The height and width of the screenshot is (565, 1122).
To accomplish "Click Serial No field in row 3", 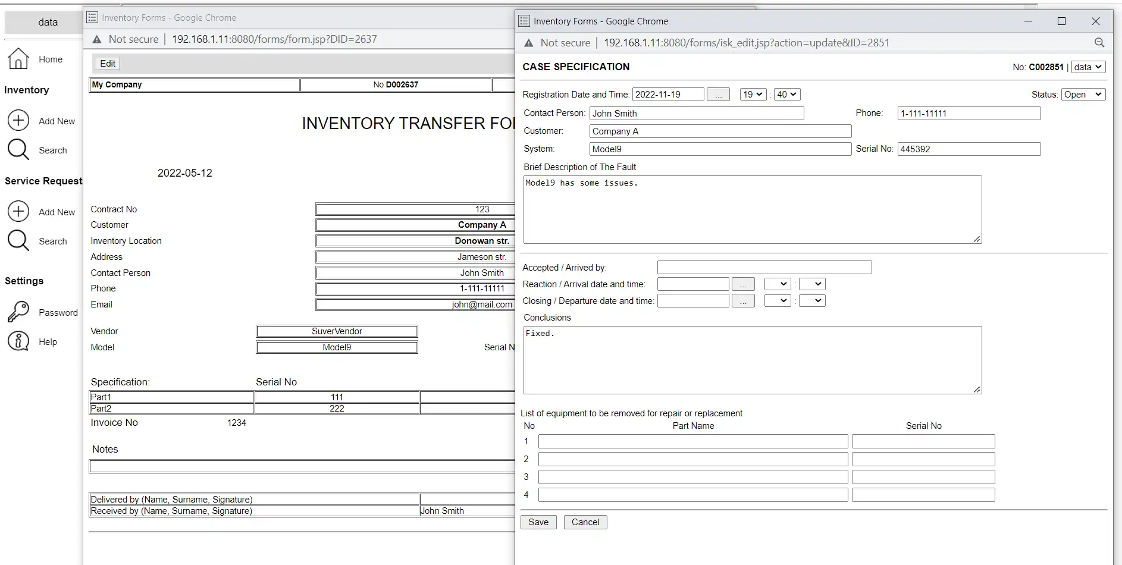I will pyautogui.click(x=923, y=477).
